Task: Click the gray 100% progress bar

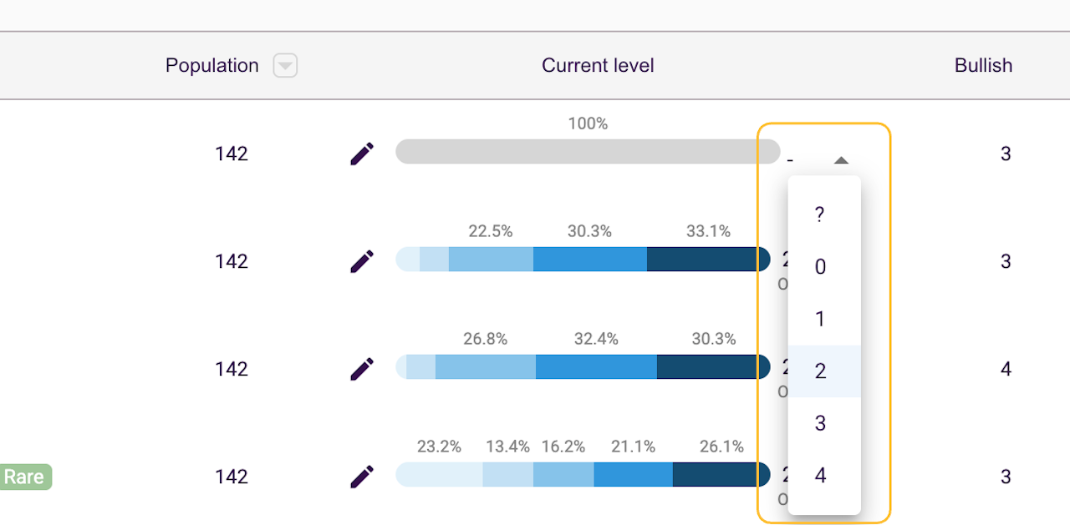Action: coord(588,152)
